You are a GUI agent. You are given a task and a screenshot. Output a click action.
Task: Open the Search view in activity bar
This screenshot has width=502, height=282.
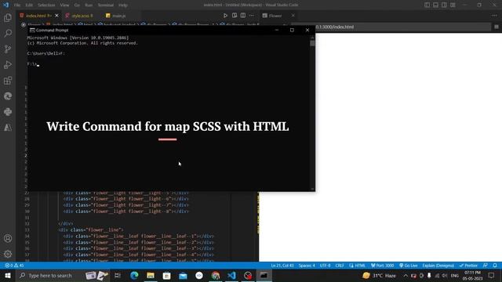point(8,33)
